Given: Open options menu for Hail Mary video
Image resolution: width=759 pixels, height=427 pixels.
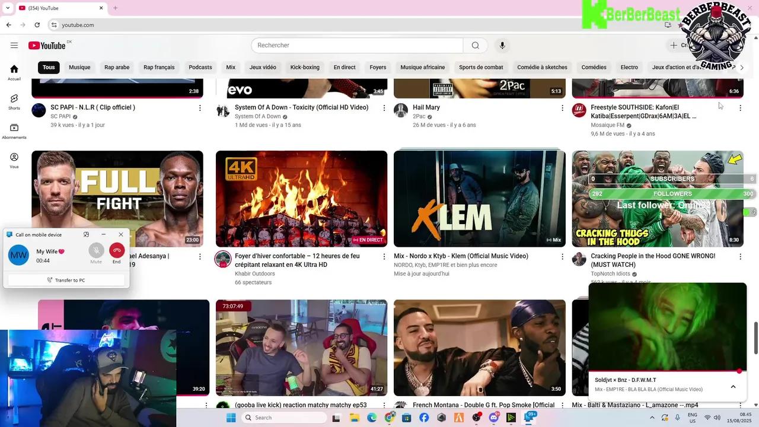Looking at the screenshot, I should point(562,108).
